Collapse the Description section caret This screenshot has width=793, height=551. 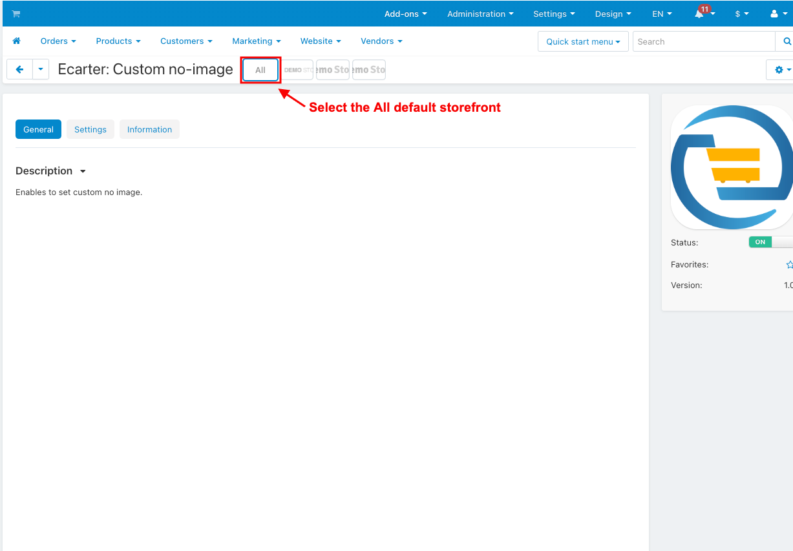click(83, 171)
